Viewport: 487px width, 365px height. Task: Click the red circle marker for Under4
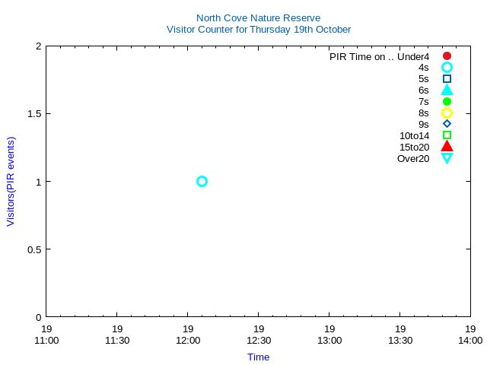[447, 56]
